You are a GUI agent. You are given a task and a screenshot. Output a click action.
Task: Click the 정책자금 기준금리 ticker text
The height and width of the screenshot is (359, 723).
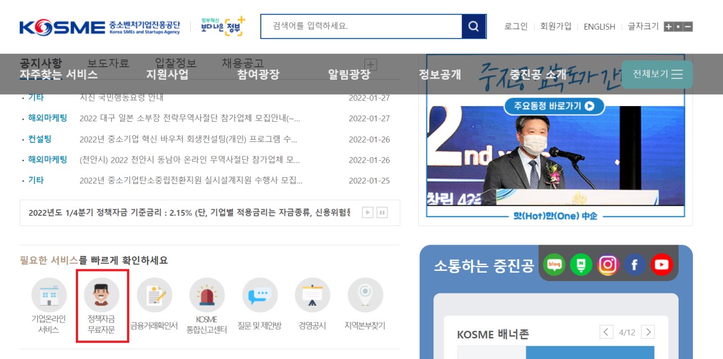(189, 213)
